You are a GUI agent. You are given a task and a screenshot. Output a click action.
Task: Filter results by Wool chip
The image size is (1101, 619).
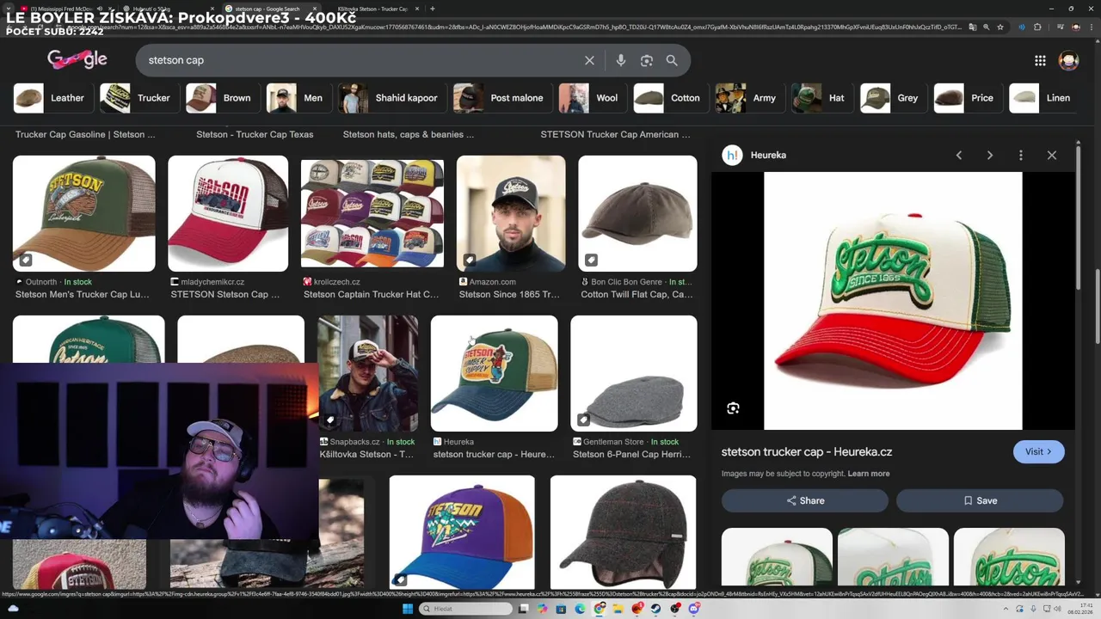(592, 98)
